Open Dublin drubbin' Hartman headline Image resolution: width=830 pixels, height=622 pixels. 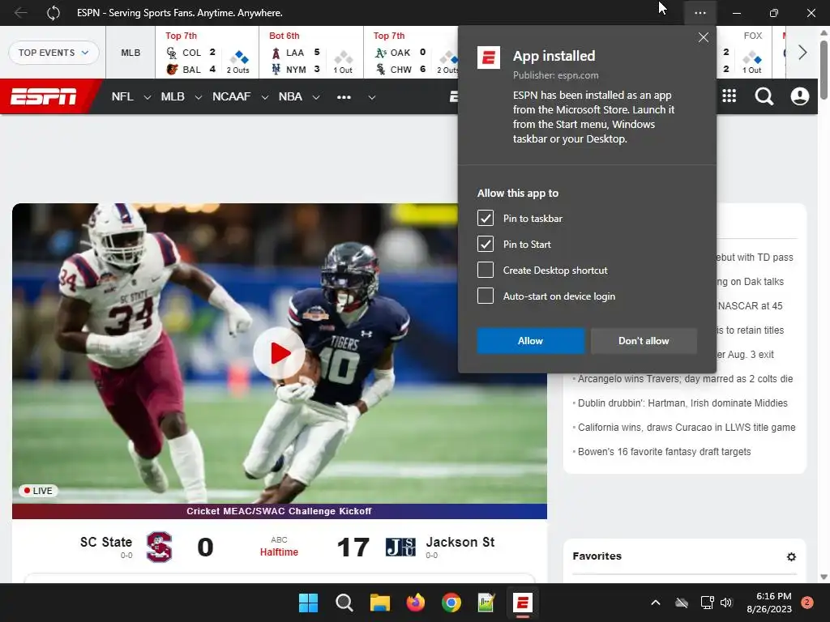coord(682,403)
